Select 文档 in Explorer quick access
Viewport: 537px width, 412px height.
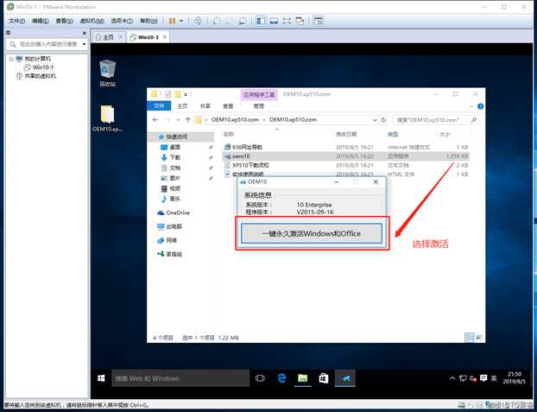(174, 168)
